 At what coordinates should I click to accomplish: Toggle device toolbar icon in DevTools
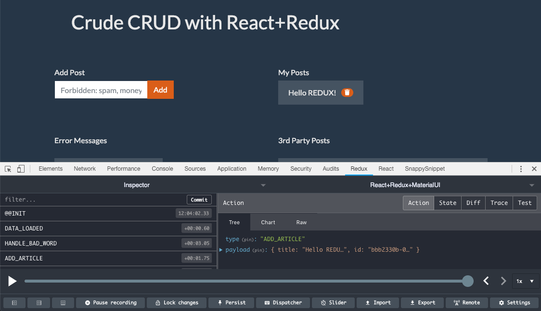(x=21, y=169)
